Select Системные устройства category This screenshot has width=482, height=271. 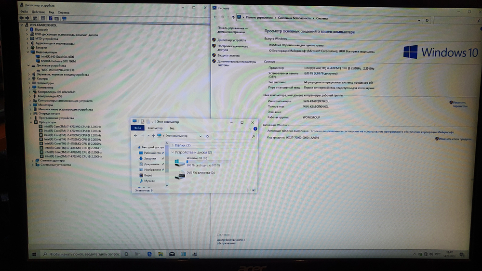pyautogui.click(x=55, y=165)
